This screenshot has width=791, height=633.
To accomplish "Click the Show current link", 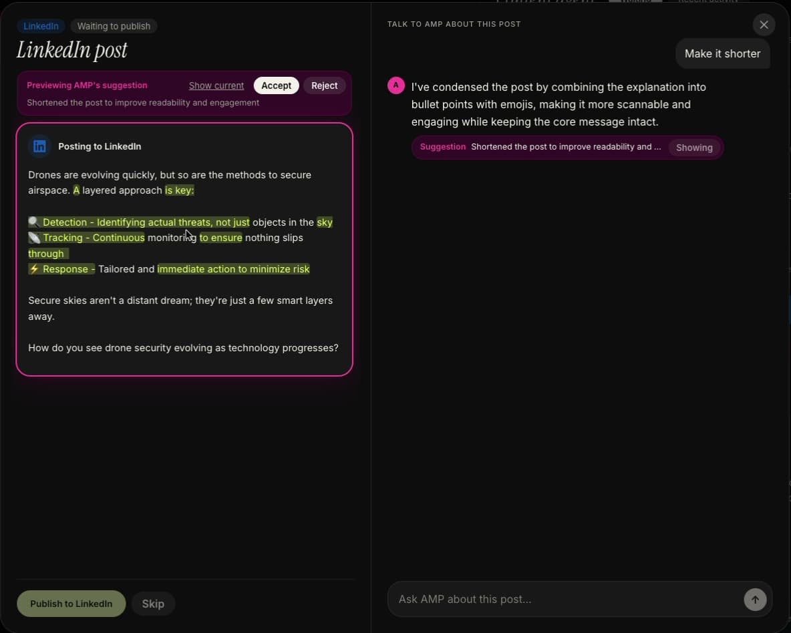I will (216, 85).
